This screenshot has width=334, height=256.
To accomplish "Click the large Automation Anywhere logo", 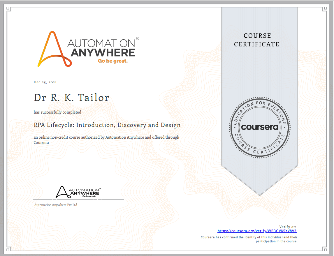I will 88,49.
